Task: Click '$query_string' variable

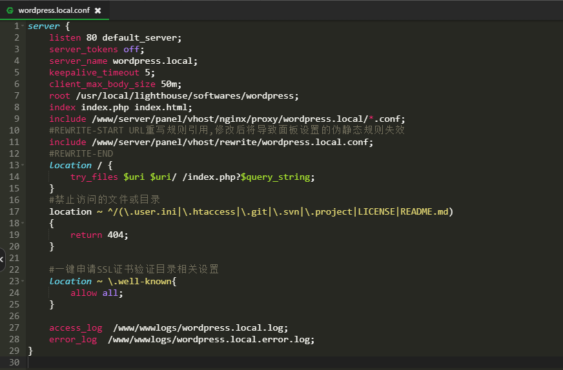Action: 276,177
